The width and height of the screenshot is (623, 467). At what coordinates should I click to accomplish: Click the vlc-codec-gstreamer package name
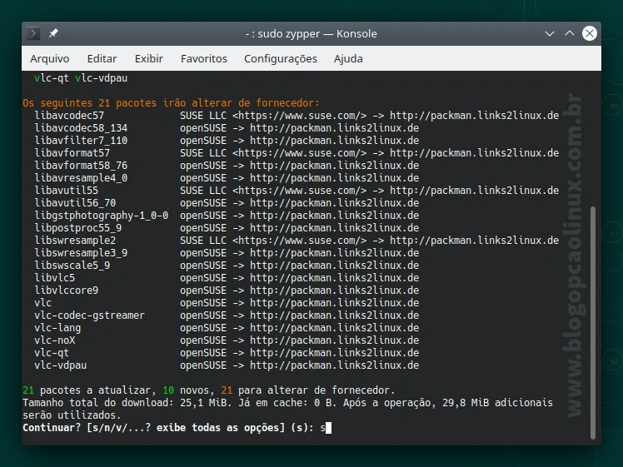90,315
